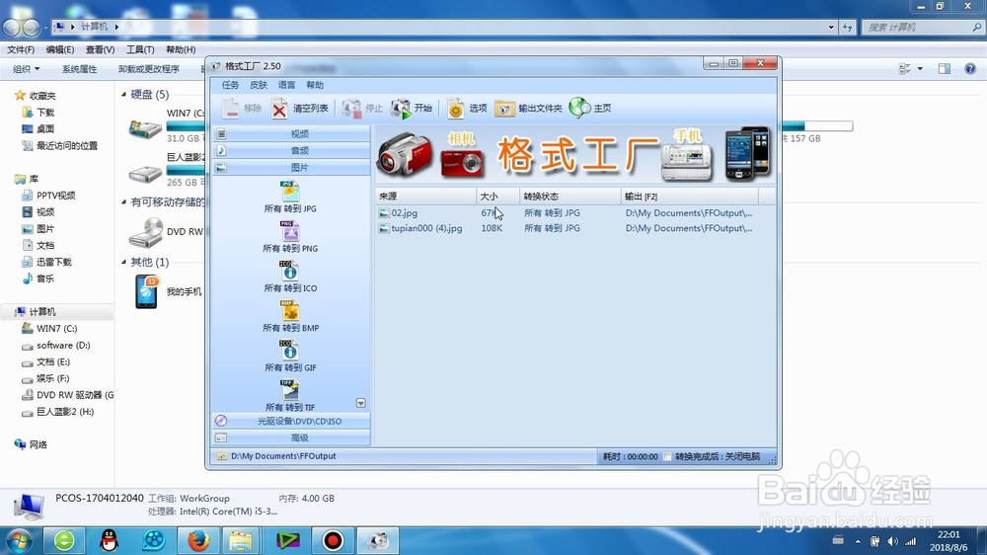Click My Phone (我的手机) device item
This screenshot has height=555, width=987.
[x=169, y=291]
